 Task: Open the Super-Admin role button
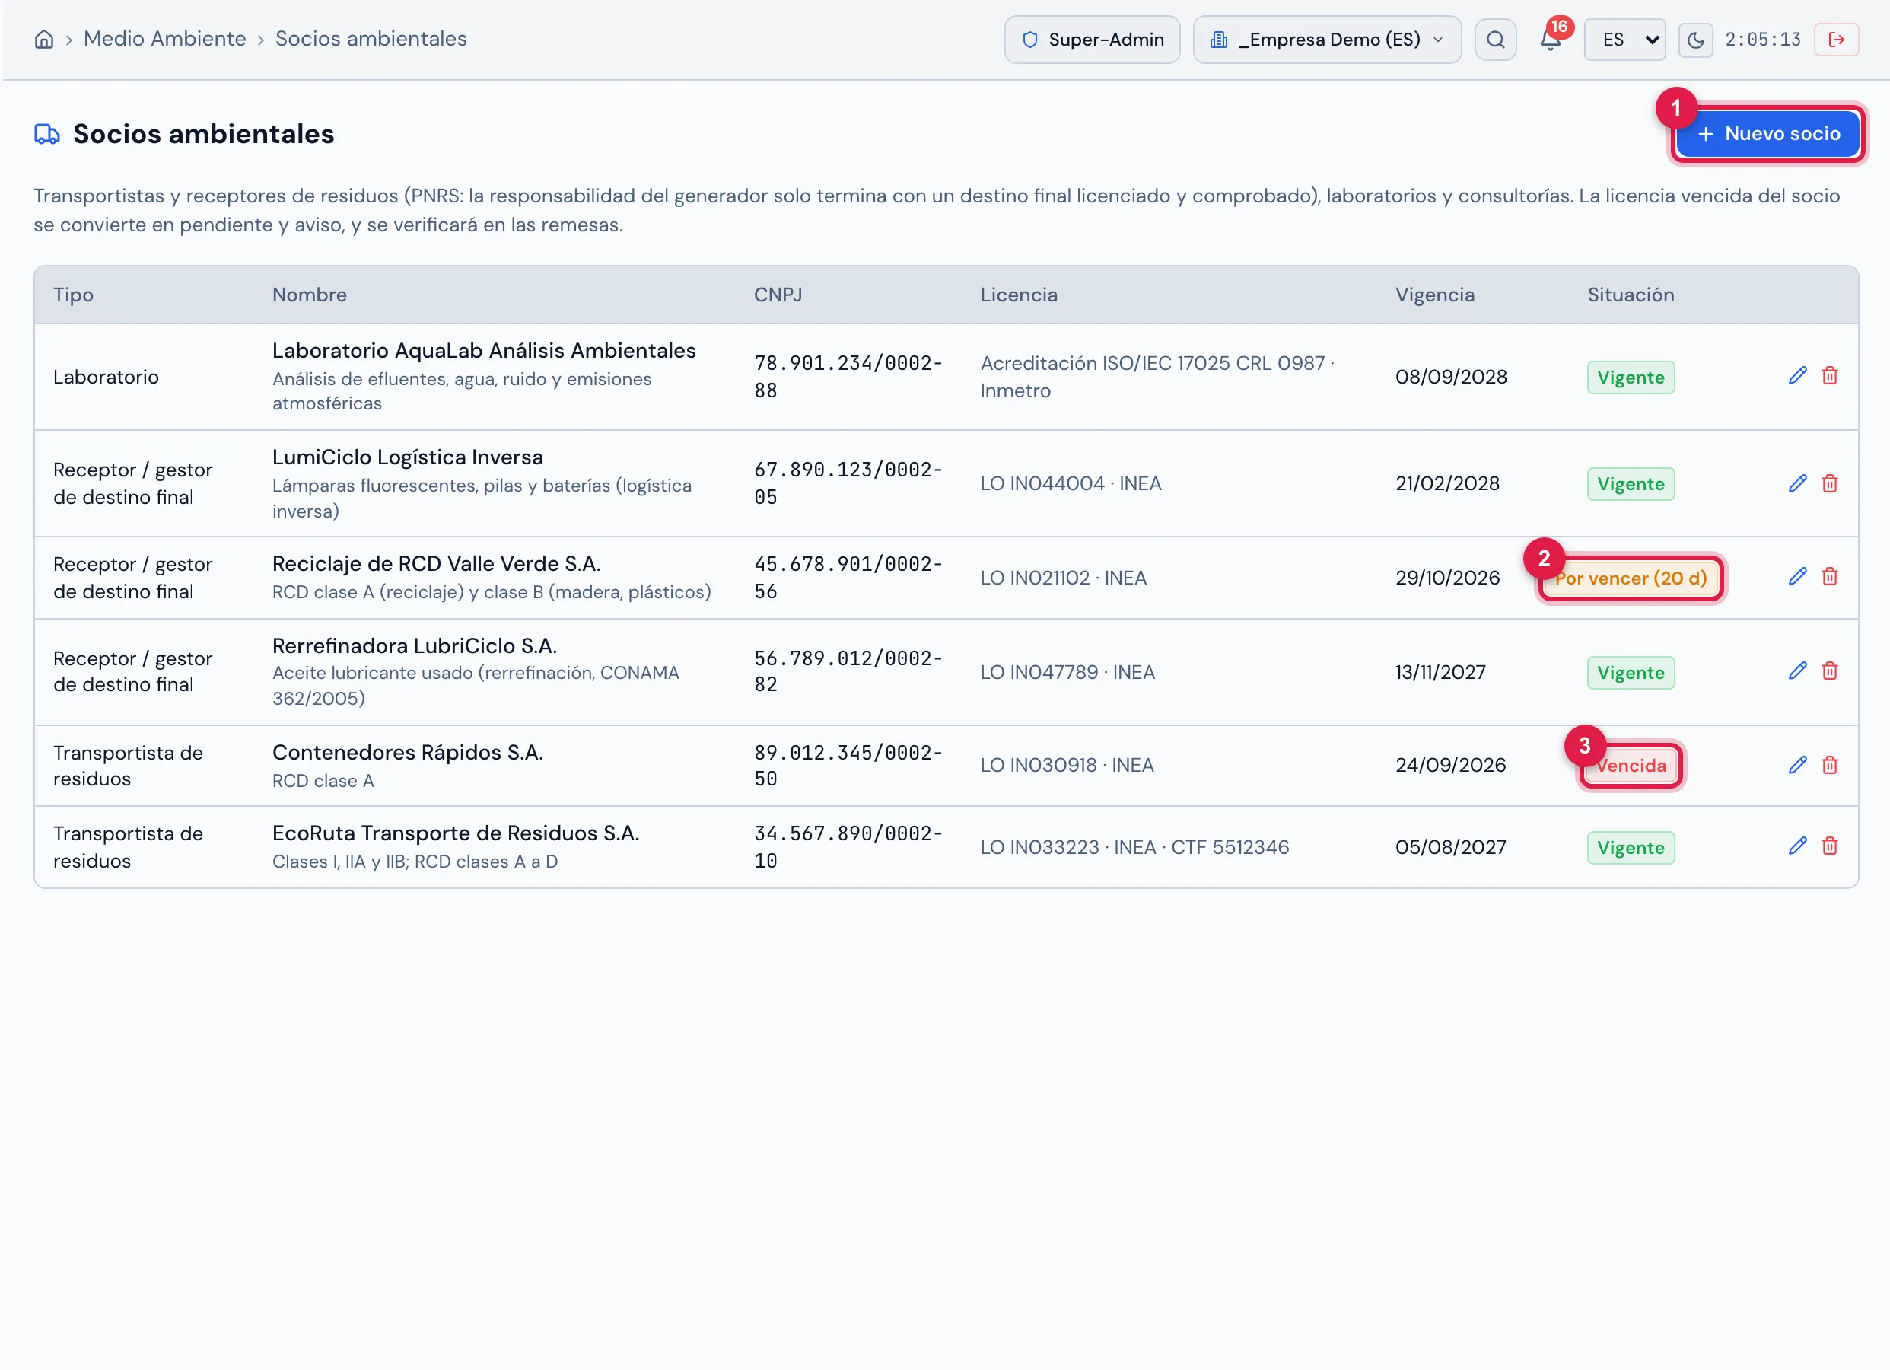tap(1092, 39)
